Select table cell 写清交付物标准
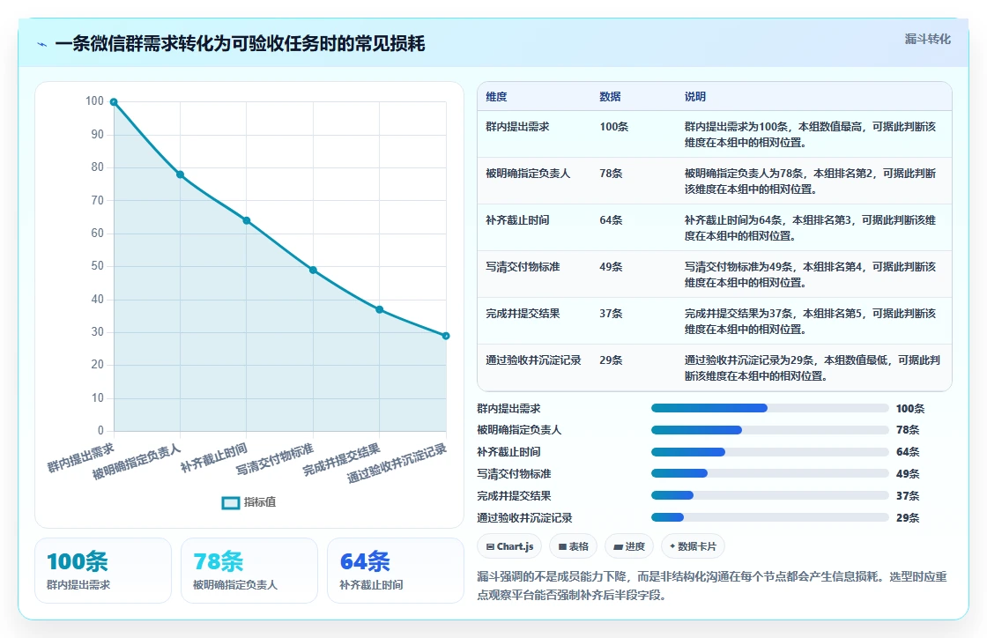Screen dimensions: 987x638 523,267
